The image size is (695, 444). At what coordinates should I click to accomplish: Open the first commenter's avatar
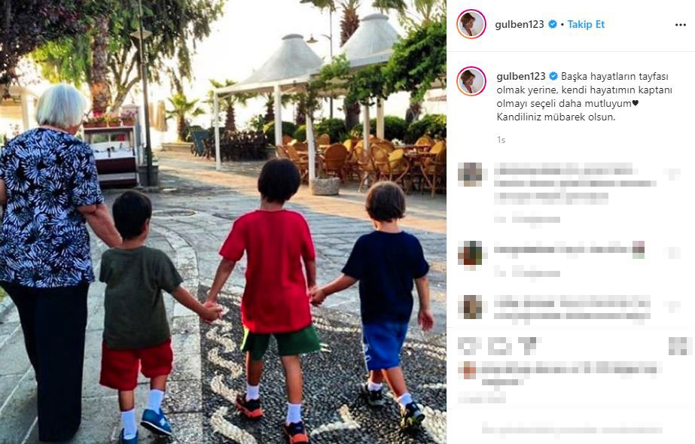coord(471,174)
